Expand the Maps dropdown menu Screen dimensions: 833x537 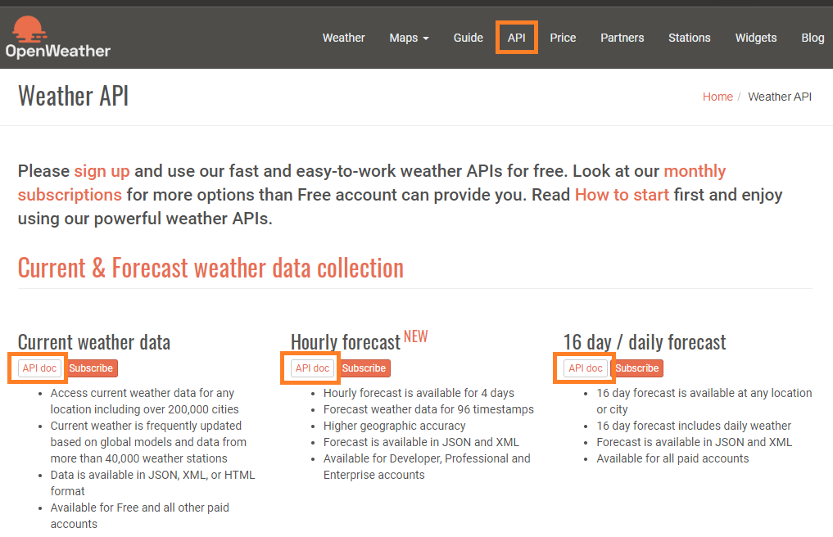click(x=409, y=38)
